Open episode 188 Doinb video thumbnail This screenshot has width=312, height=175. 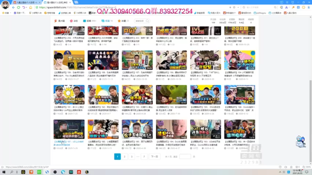point(239,95)
